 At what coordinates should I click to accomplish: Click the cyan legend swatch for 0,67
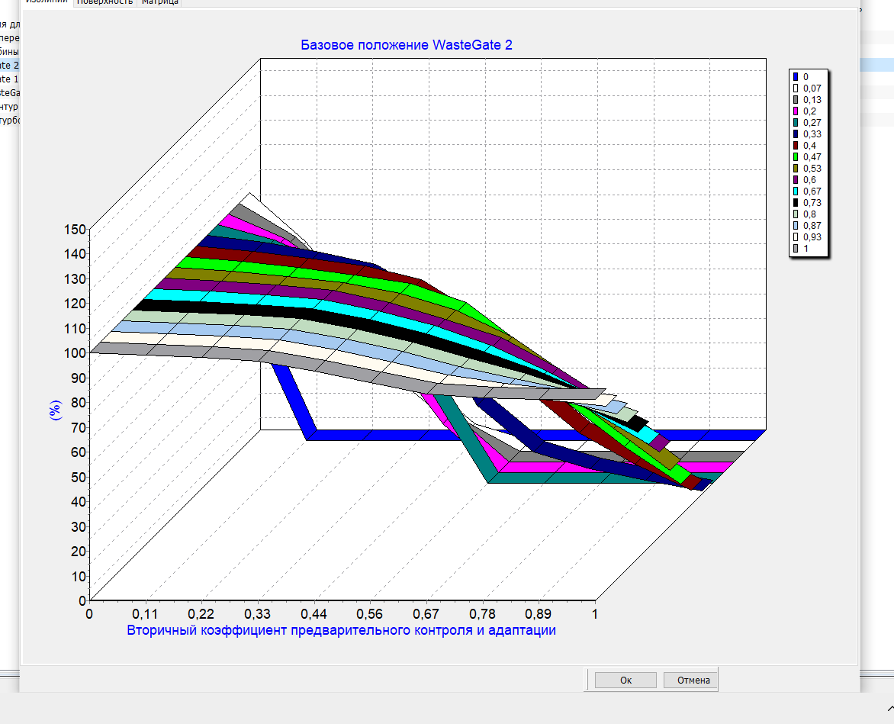pyautogui.click(x=795, y=191)
